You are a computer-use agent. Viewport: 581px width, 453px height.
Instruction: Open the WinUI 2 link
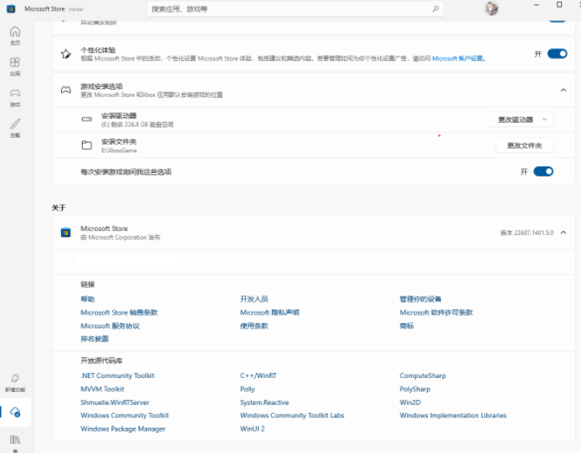pyautogui.click(x=253, y=429)
